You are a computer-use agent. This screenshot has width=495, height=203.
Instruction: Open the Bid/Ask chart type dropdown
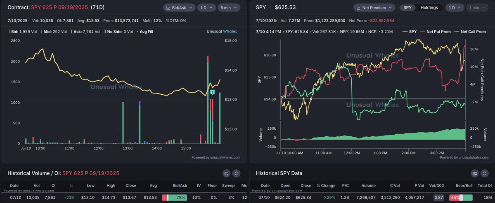[x=179, y=7]
